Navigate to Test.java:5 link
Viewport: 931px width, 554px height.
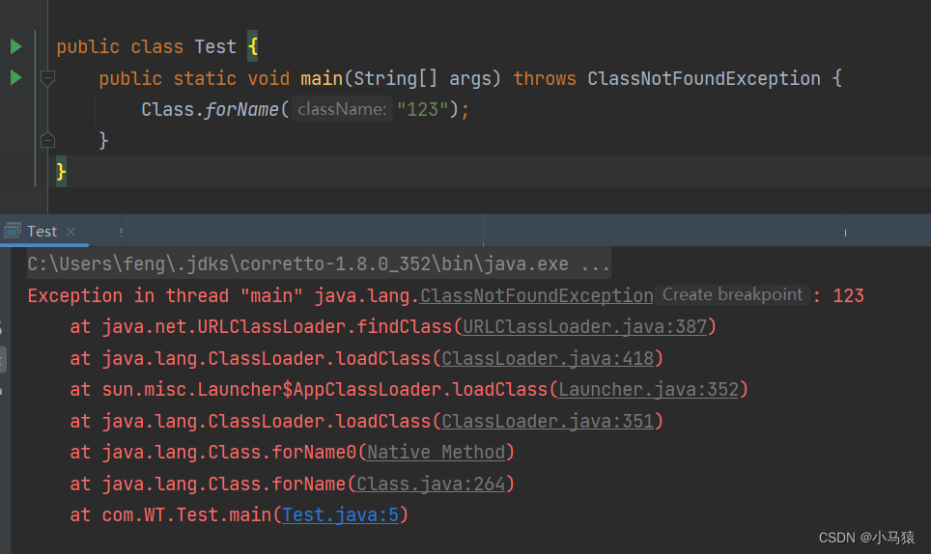(x=340, y=514)
